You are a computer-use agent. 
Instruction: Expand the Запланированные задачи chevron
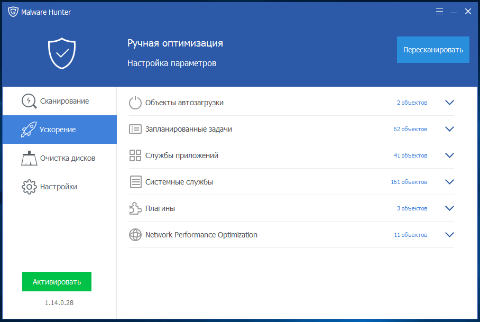pos(449,129)
